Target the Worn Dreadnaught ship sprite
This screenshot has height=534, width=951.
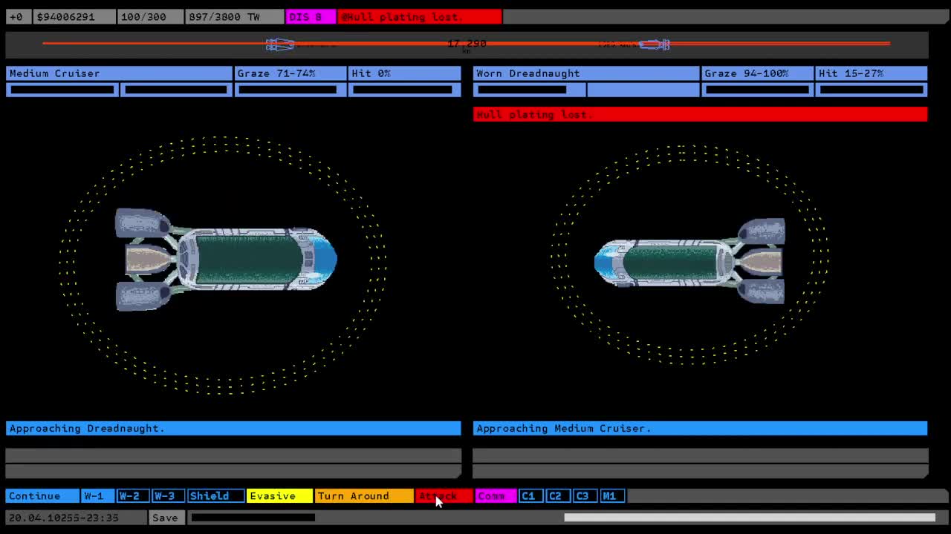689,261
